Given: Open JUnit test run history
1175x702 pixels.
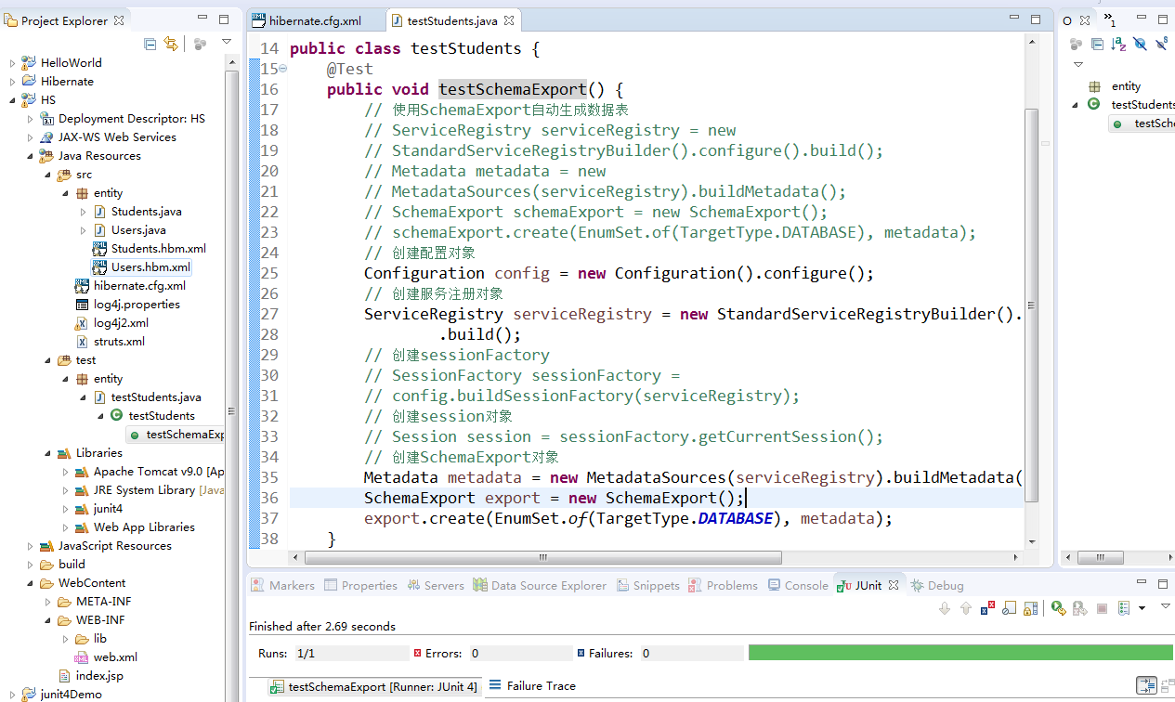Looking at the screenshot, I should [1123, 608].
